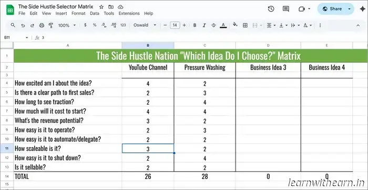Image resolution: width=368 pixels, height=190 pixels.
Task: Decrease decimal places icon
Action: [x=104, y=25]
